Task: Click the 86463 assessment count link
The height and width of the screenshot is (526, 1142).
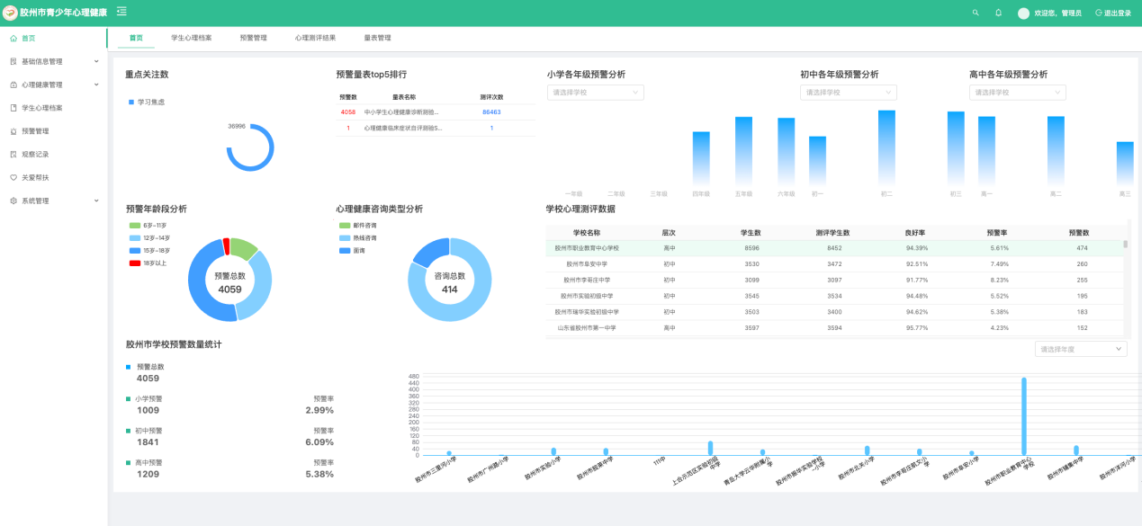Action: 491,112
